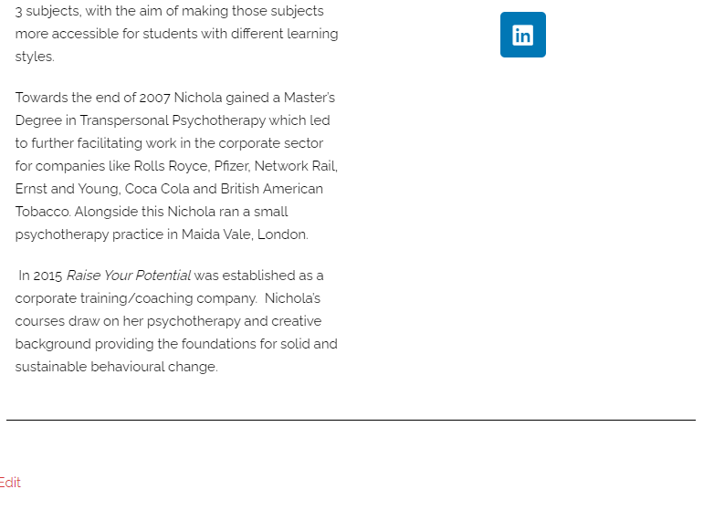Click the italic "Raise Your Potential" text
714x510 pixels.
pos(129,276)
